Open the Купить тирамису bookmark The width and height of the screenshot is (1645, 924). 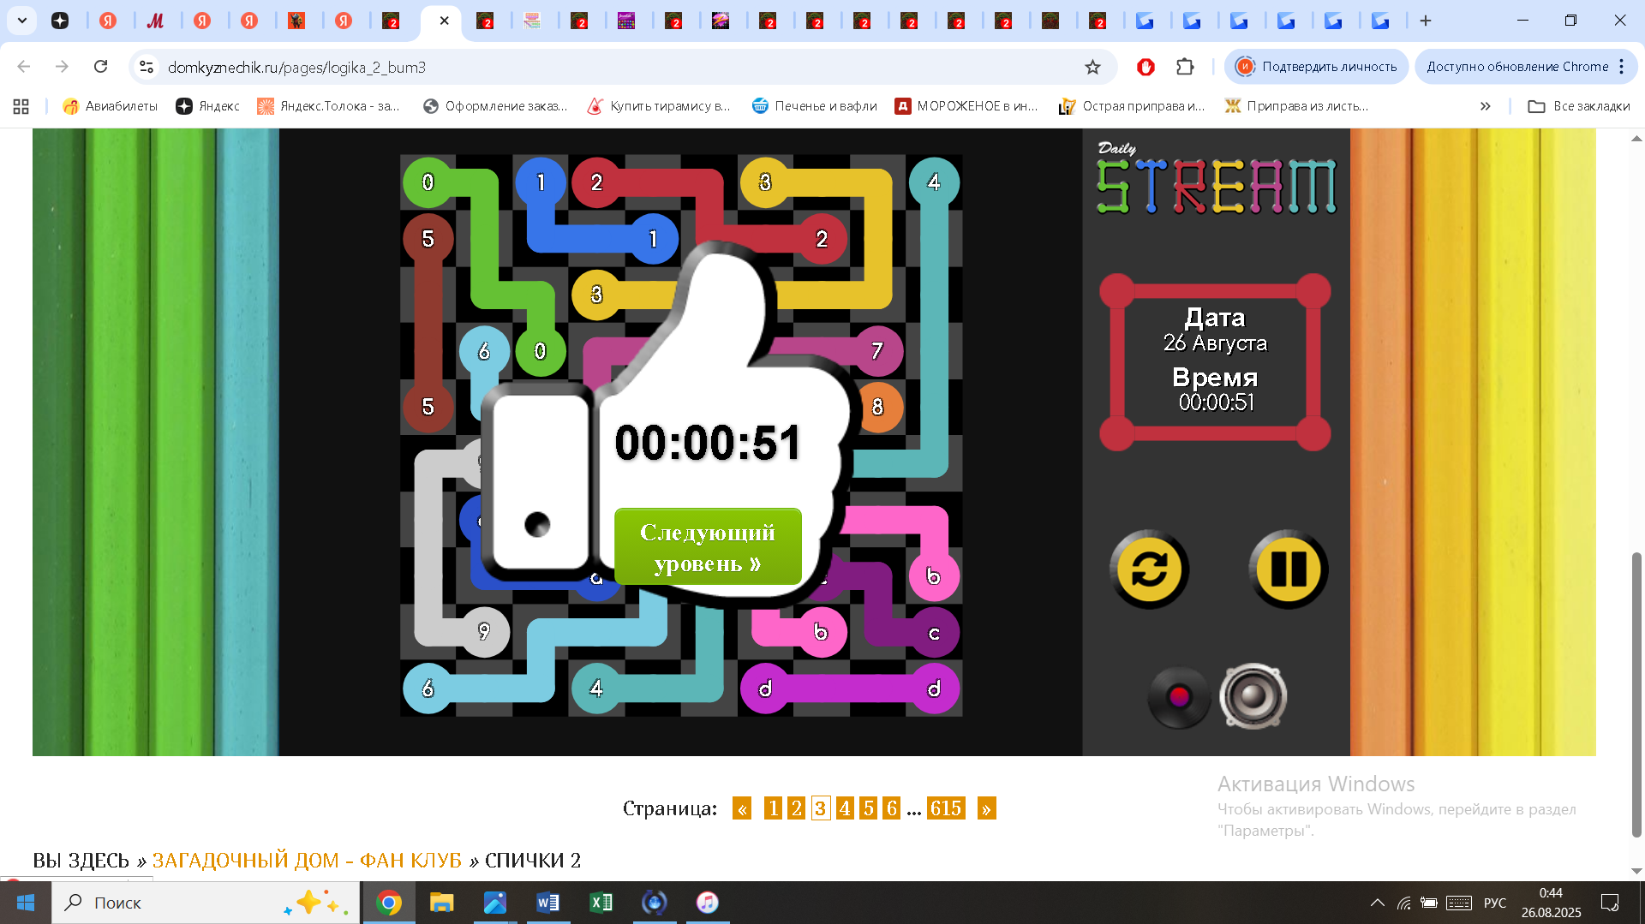(658, 106)
